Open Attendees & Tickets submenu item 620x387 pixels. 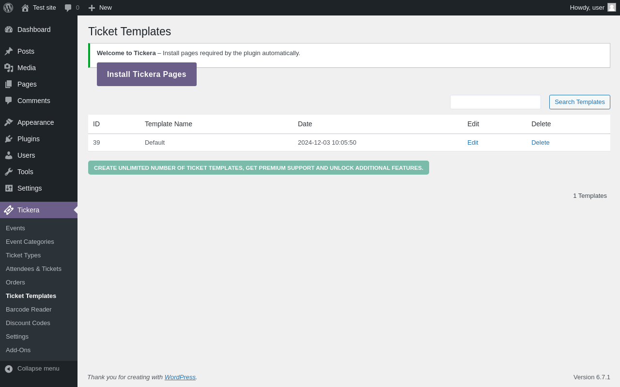coord(33,268)
